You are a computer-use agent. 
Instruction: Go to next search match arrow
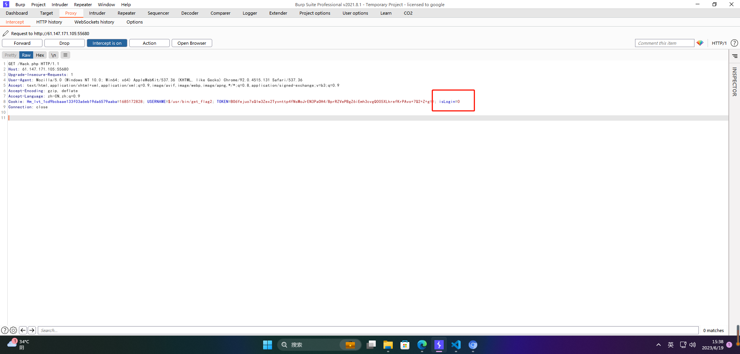coord(32,330)
